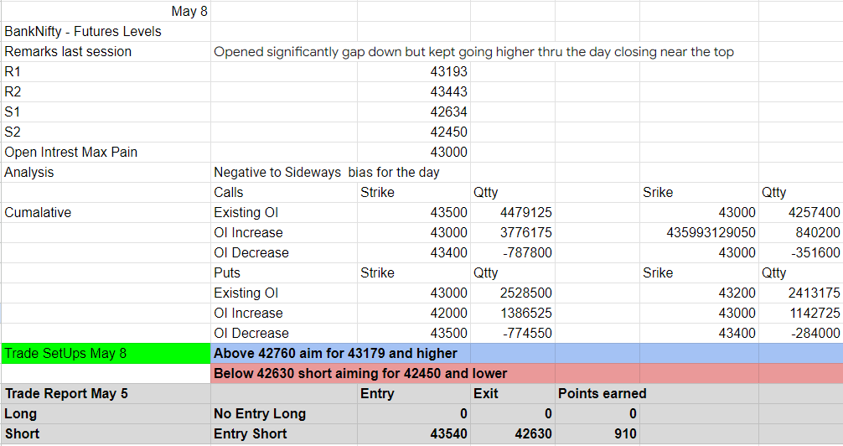Image resolution: width=843 pixels, height=446 pixels.
Task: Select the quantity 3776175
Action: coord(512,233)
